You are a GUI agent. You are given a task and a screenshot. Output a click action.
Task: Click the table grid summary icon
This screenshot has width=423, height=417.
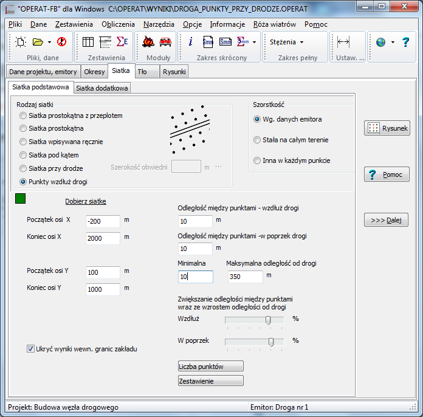coord(88,42)
